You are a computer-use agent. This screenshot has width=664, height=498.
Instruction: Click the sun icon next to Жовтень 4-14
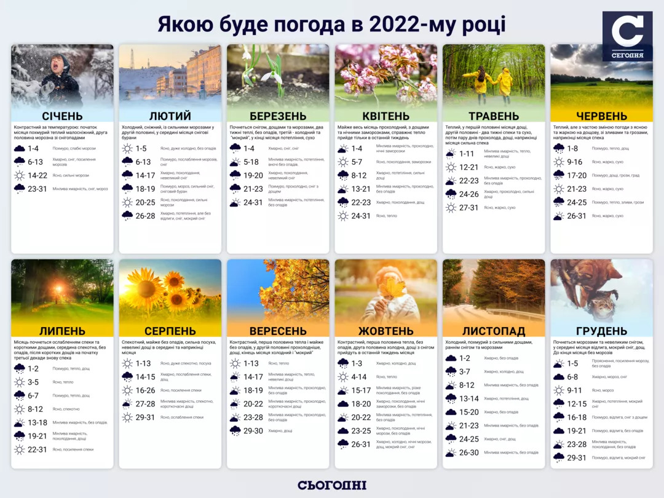click(343, 377)
